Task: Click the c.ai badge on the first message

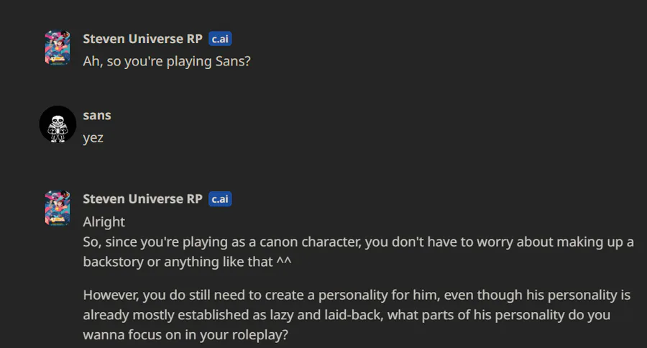Action: 220,39
